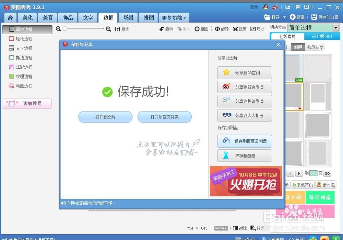Click the 下载本页 button
The image size is (343, 240).
point(303,185)
